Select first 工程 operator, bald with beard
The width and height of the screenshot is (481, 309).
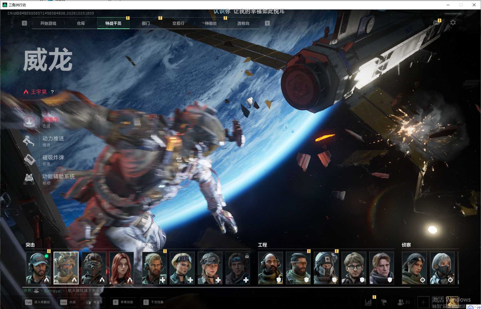tap(271, 268)
